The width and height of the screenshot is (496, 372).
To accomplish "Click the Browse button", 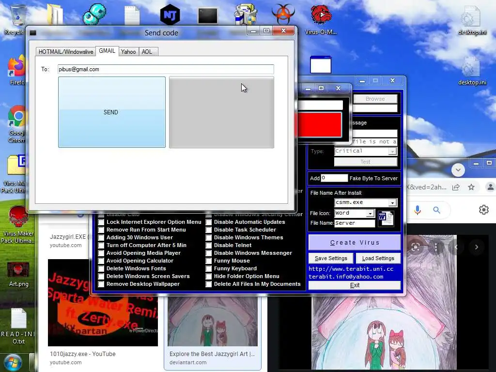I will click(x=375, y=99).
